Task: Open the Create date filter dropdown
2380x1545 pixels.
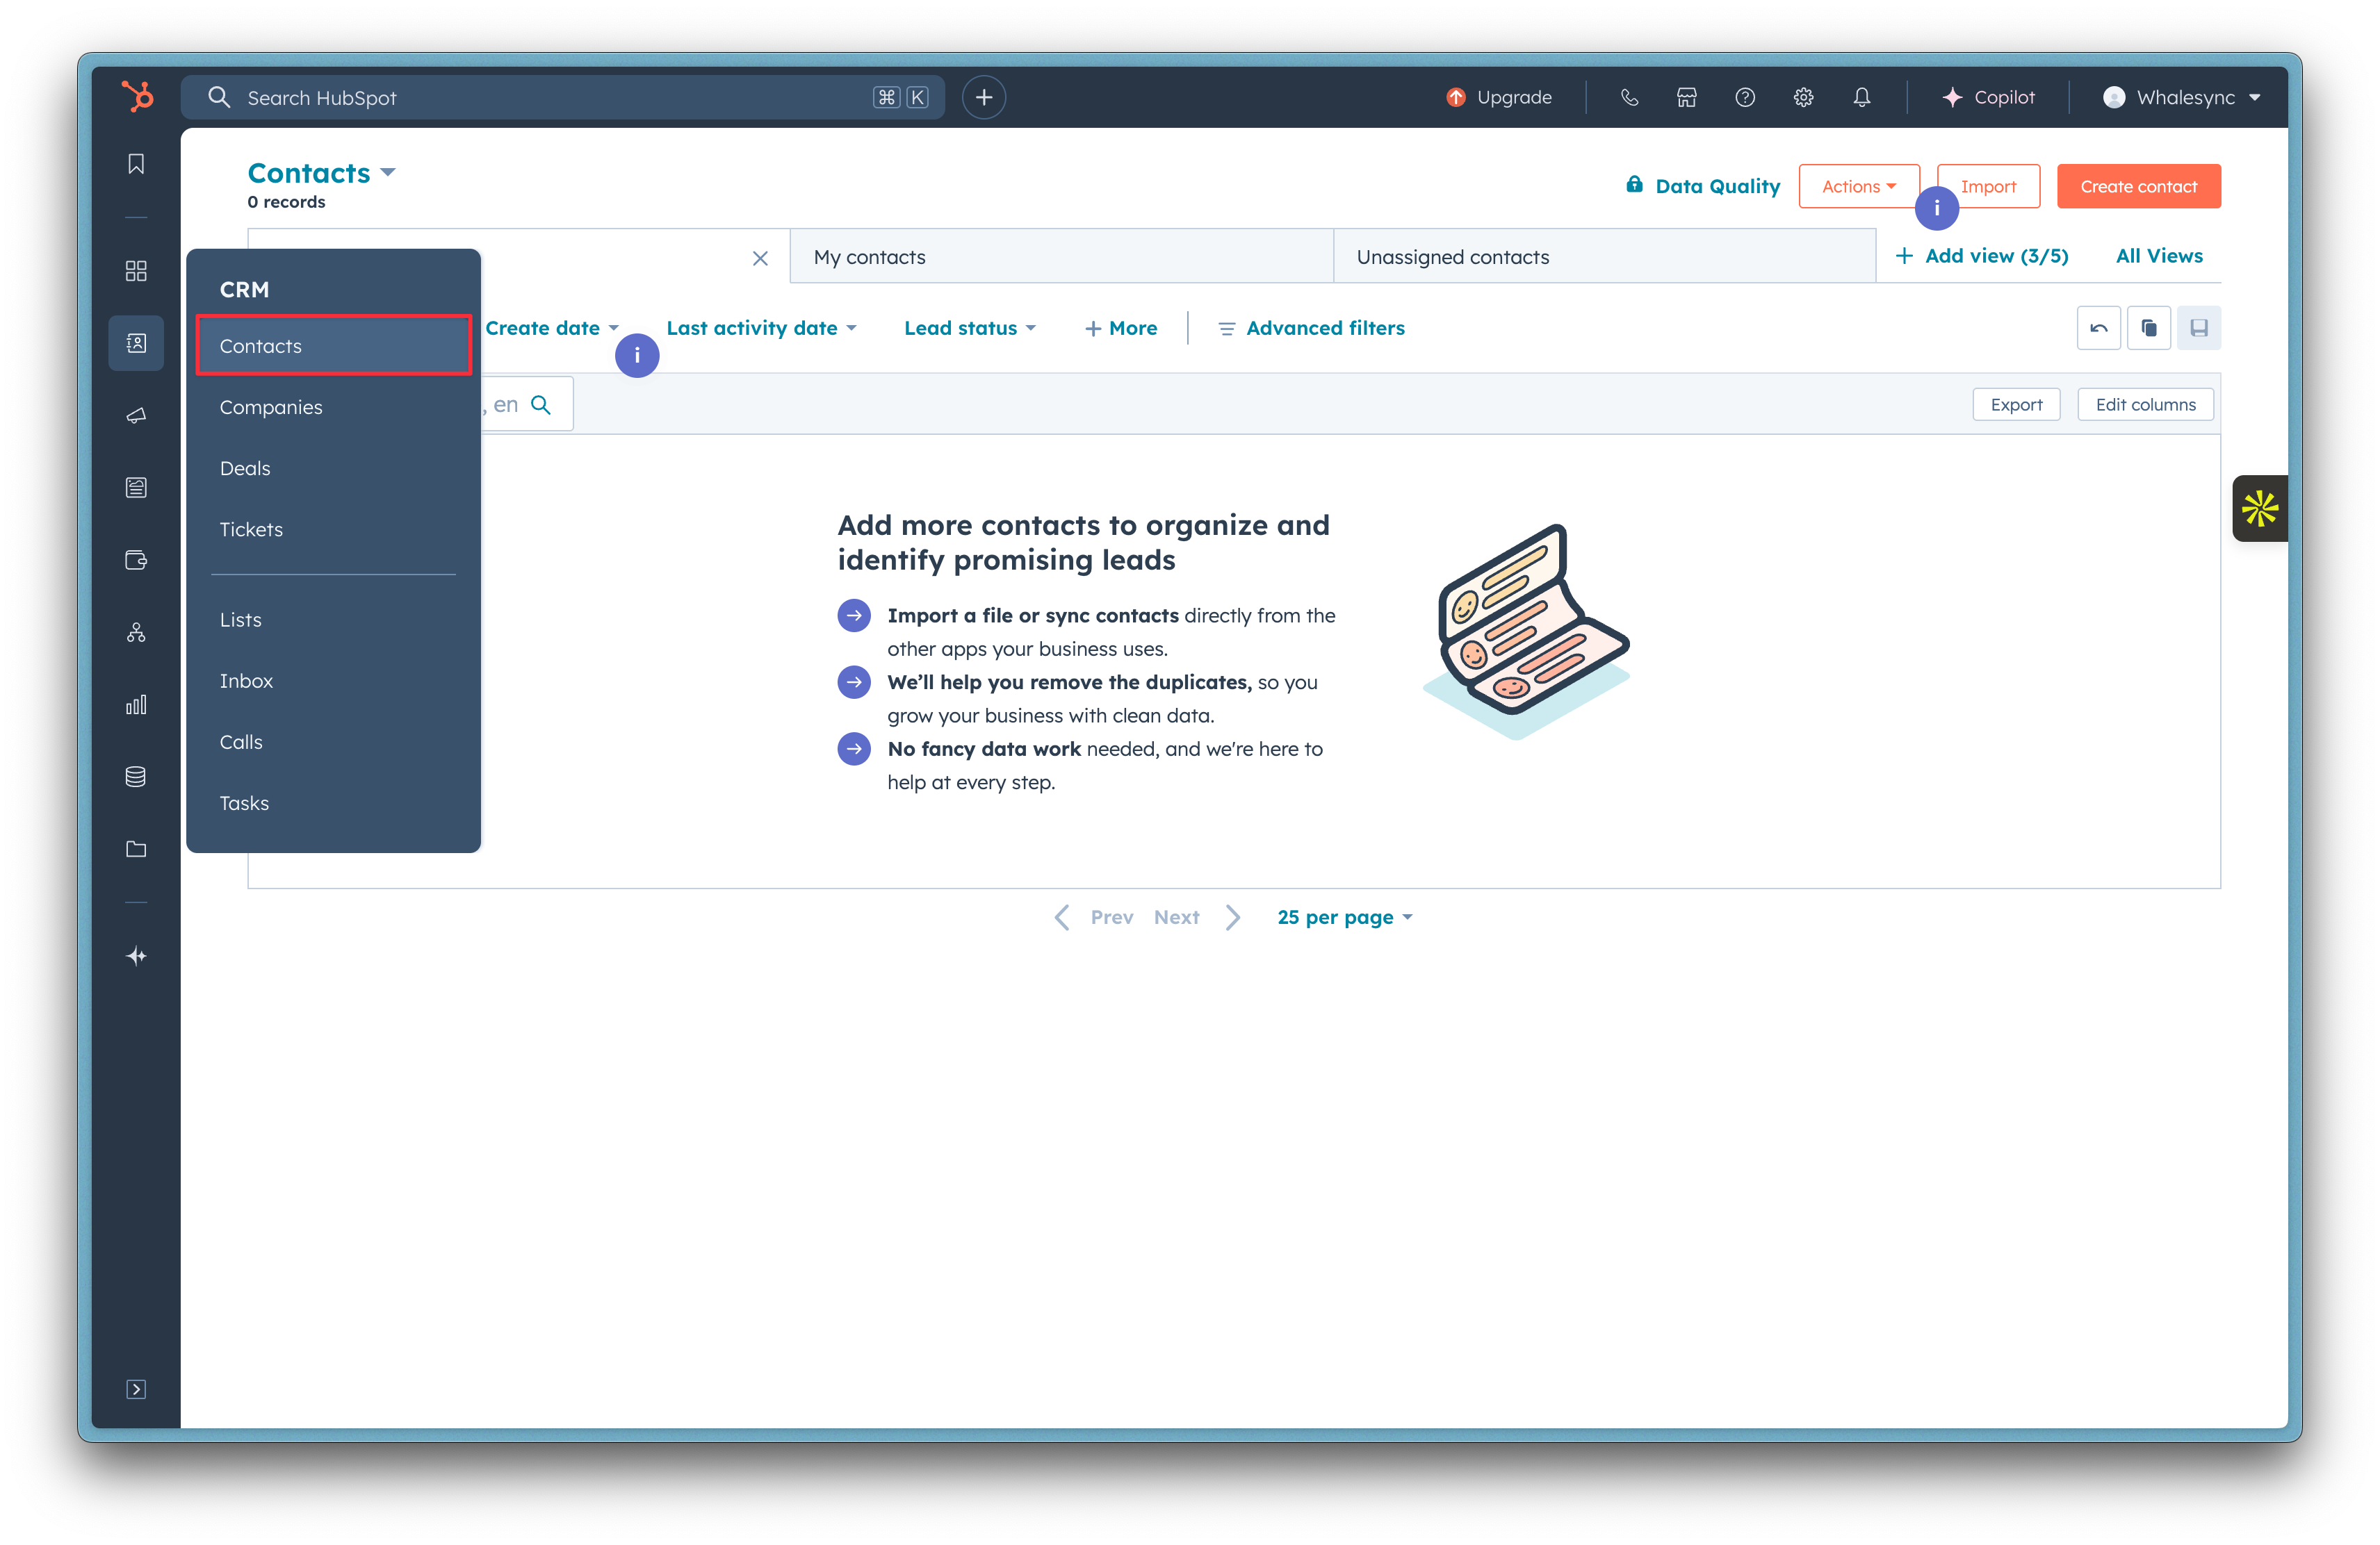Action: [552, 328]
